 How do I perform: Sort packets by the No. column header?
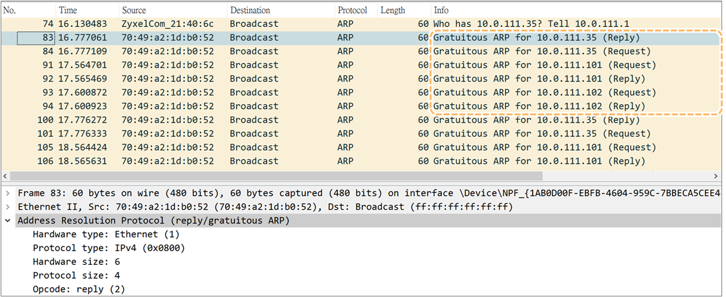(x=28, y=10)
